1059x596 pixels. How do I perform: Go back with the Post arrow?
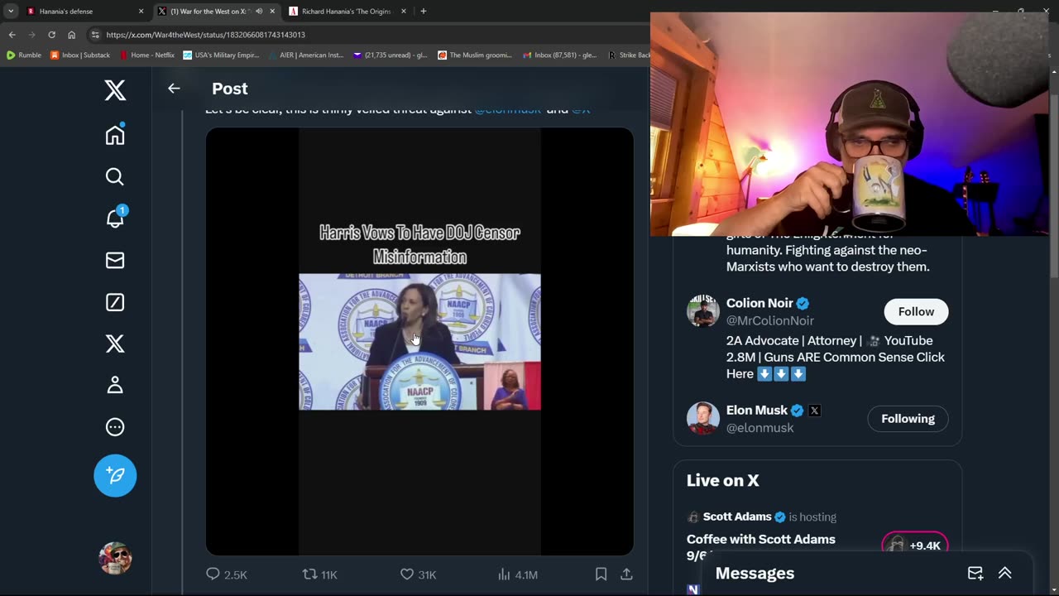click(x=174, y=89)
